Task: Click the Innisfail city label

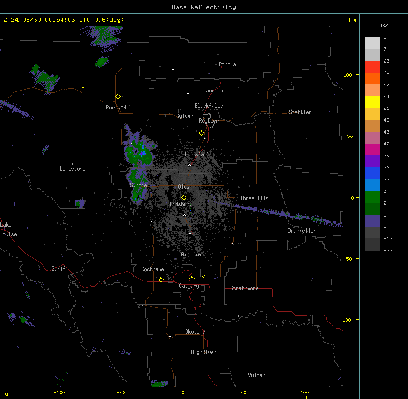Action: point(196,154)
